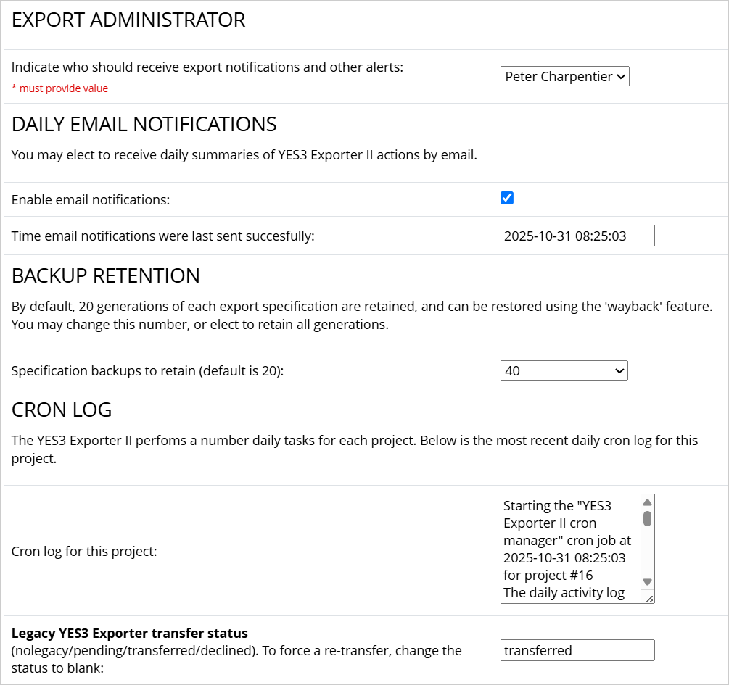Click the EXPORT ADMINISTRATOR heading
Image resolution: width=729 pixels, height=685 pixels.
point(128,20)
